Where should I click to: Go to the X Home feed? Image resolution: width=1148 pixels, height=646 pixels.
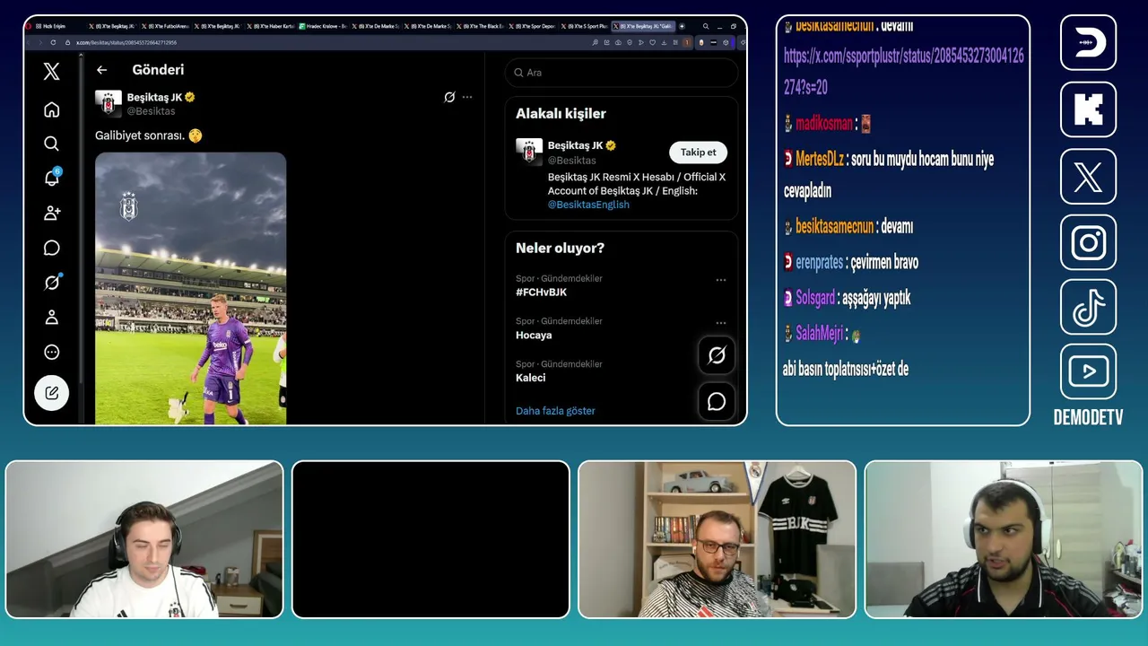[52, 109]
